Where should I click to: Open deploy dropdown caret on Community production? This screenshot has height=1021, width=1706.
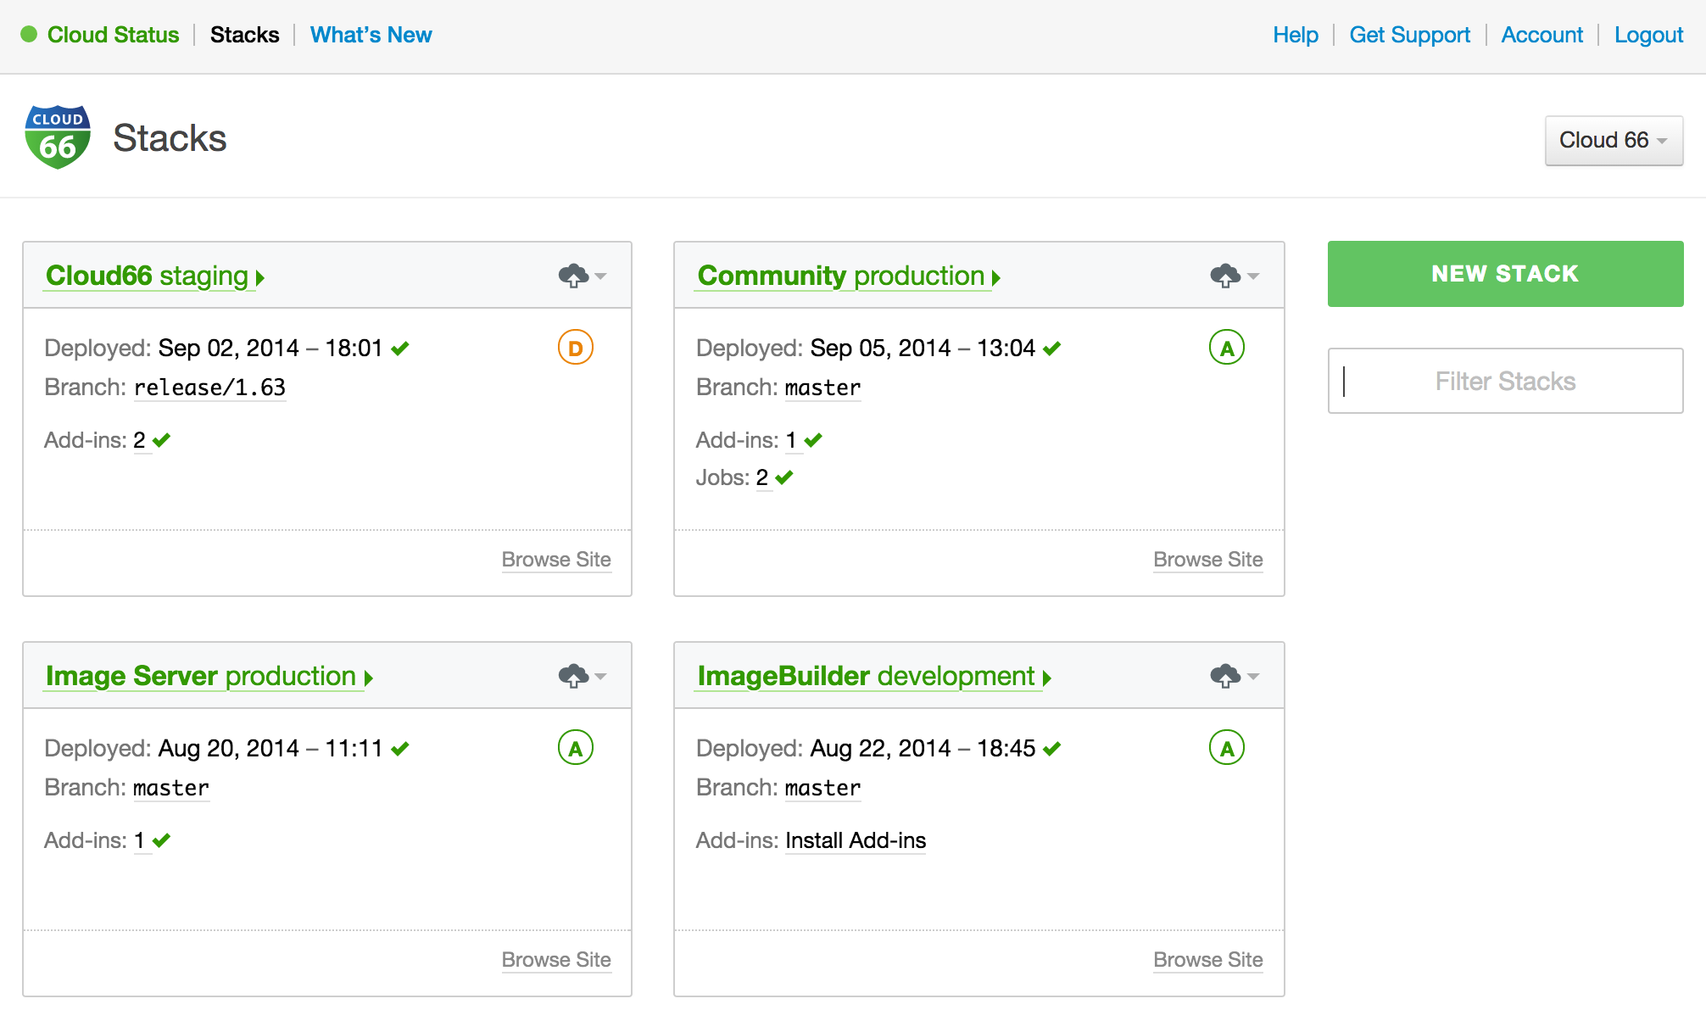[x=1253, y=276]
